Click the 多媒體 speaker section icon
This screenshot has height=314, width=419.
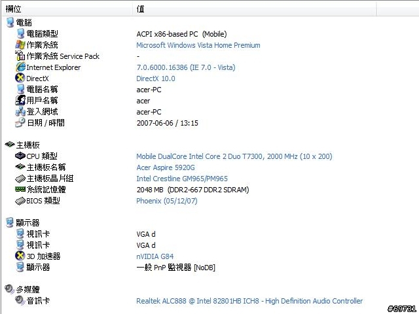pos(9,289)
